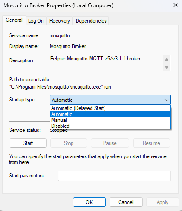Choose Automatic (Delayed Start) startup option
Image resolution: width=182 pixels, height=211 pixels.
[x=110, y=108]
